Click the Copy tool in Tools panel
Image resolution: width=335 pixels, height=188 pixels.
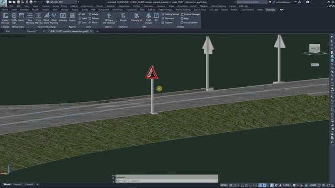click(83, 22)
